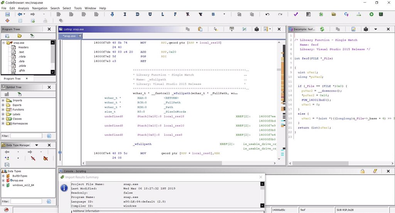Open the dropdown arrow after the B icon
Viewport: 395px width, 213px height.
(224, 14)
